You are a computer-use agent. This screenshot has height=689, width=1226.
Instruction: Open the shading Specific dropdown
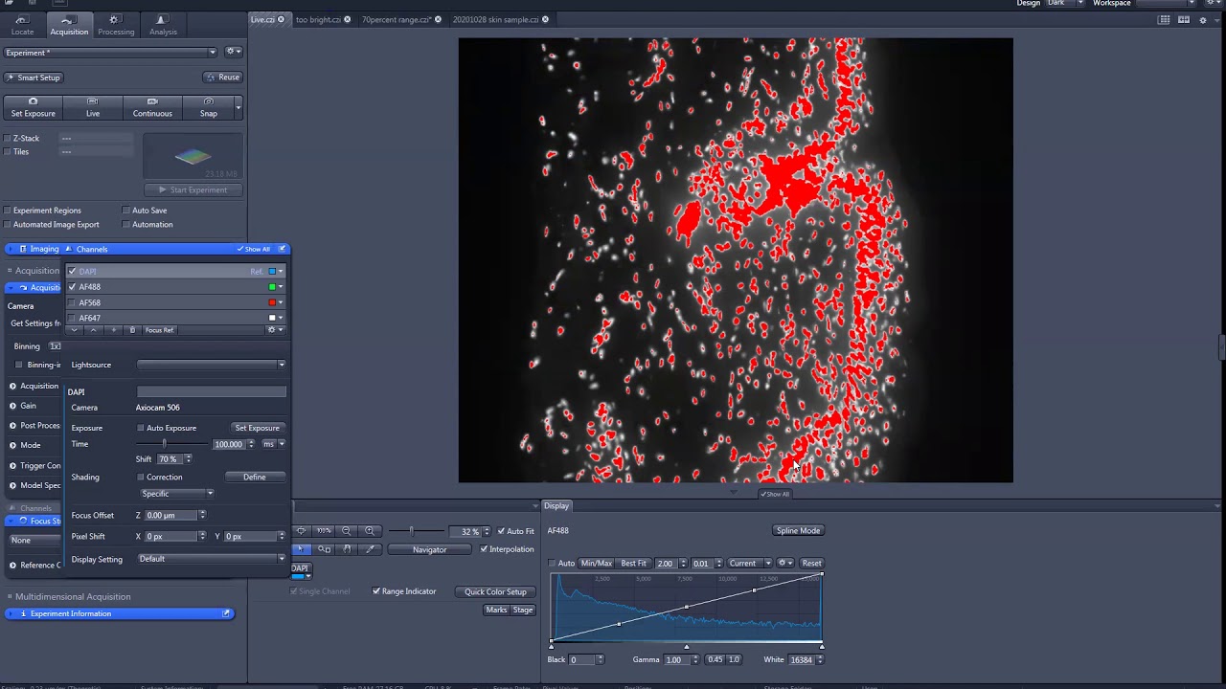[x=177, y=494]
